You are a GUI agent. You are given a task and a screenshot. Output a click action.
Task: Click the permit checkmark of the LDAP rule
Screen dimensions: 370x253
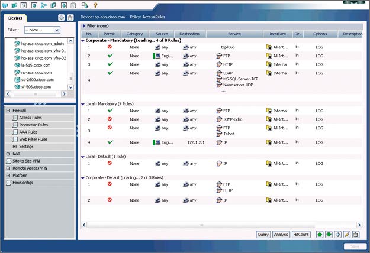[110, 73]
